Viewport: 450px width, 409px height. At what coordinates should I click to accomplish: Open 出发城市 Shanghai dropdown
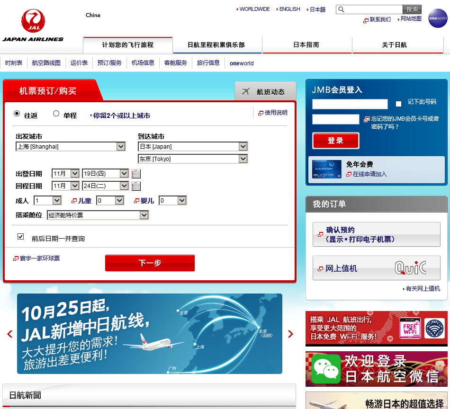click(71, 147)
